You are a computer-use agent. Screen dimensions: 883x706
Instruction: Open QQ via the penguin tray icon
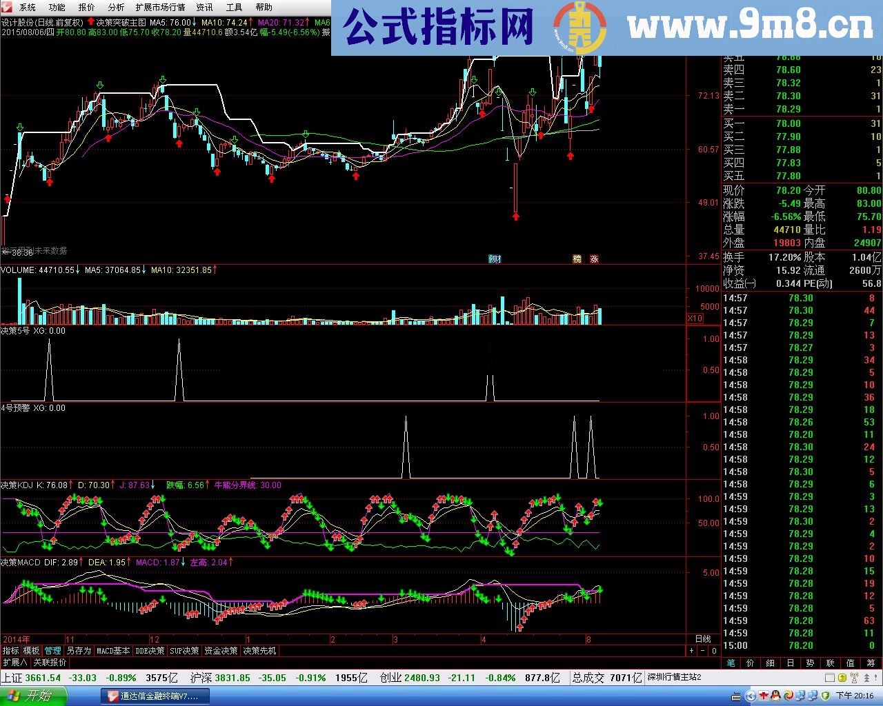coord(775,696)
